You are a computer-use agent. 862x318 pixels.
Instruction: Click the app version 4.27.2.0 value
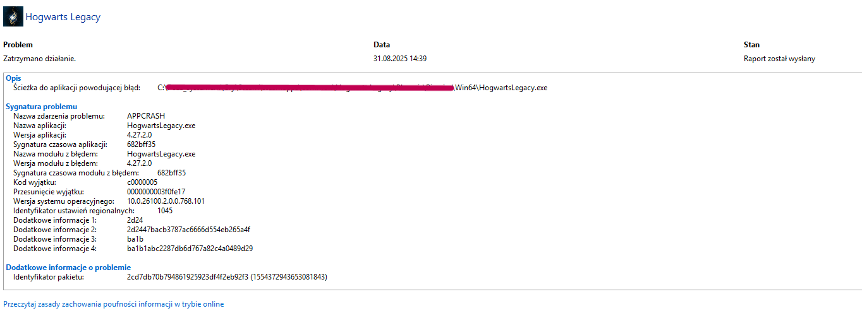[139, 135]
